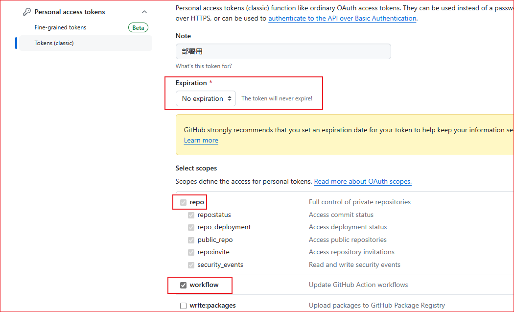
Task: Click the repo scope label text
Action: [x=197, y=202]
